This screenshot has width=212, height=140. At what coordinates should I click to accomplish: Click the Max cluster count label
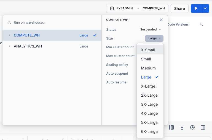click(x=120, y=56)
